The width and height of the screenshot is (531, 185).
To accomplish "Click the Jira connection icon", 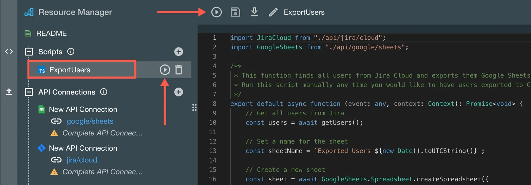I will [41, 148].
